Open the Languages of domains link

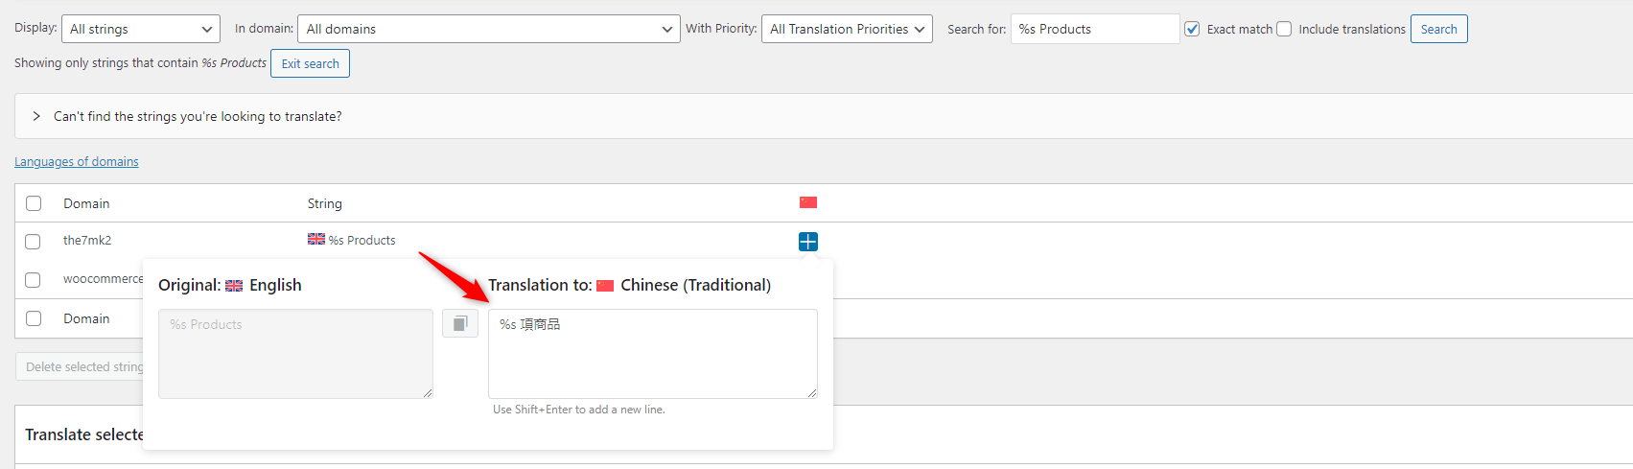pos(77,162)
